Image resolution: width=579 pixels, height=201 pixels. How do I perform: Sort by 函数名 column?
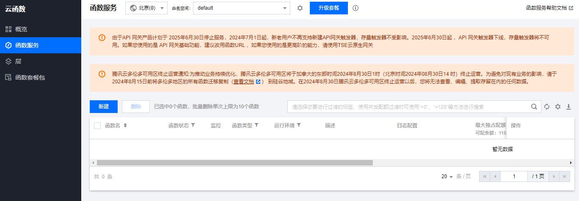point(125,126)
